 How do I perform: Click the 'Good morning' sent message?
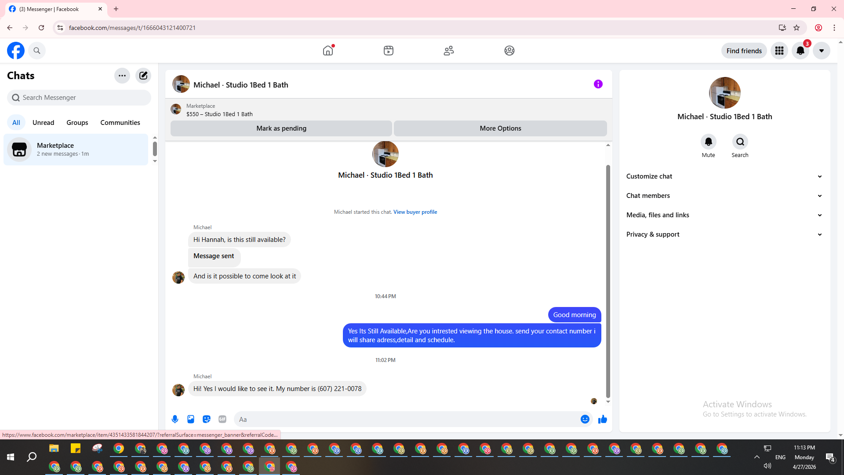point(575,315)
